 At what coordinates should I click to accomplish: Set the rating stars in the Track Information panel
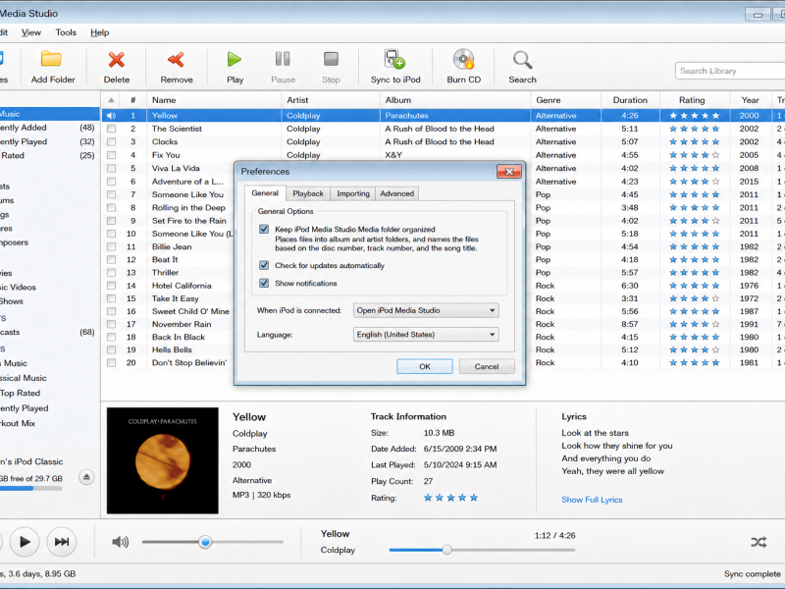tap(450, 498)
